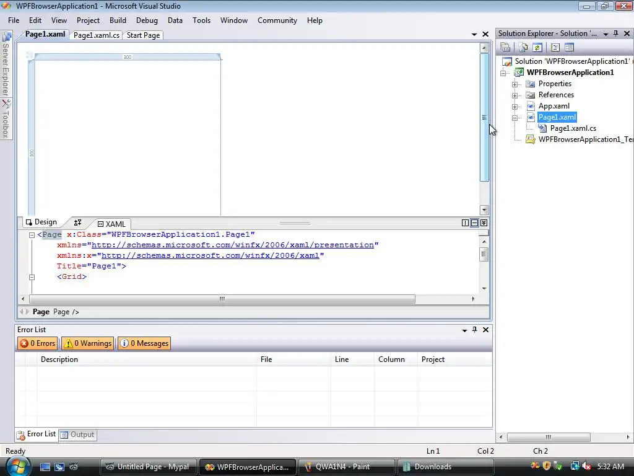Screen dimensions: 634x476
Task: Open the Server Explorer side panel
Action: pyautogui.click(x=6, y=64)
